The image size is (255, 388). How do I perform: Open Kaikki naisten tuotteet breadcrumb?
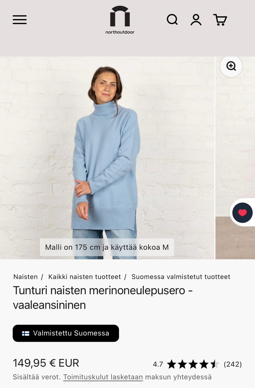[x=84, y=277]
